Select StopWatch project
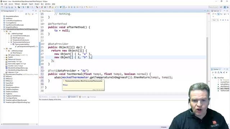The image size is (230, 129). pos(9,85)
